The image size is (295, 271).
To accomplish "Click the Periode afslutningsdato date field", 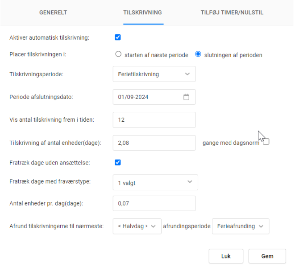I will (x=147, y=97).
